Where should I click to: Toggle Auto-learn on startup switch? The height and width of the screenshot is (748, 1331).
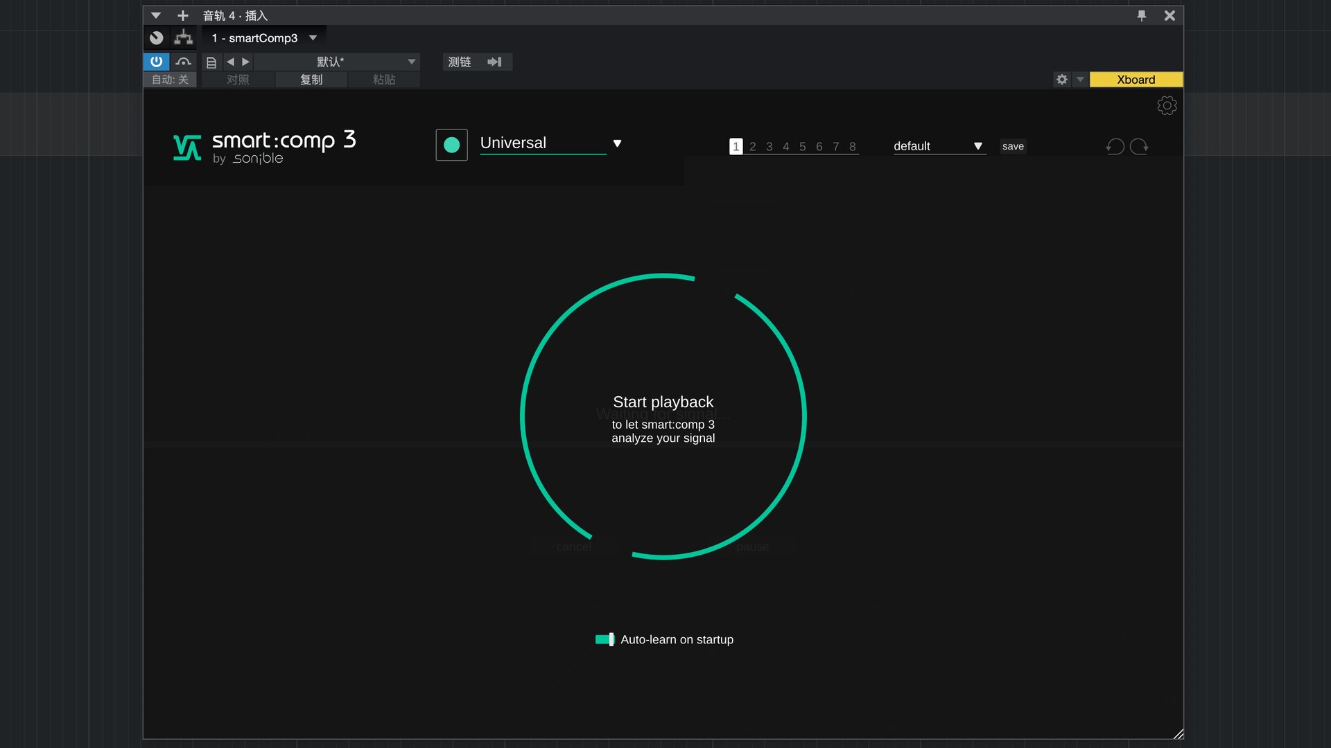(x=604, y=639)
